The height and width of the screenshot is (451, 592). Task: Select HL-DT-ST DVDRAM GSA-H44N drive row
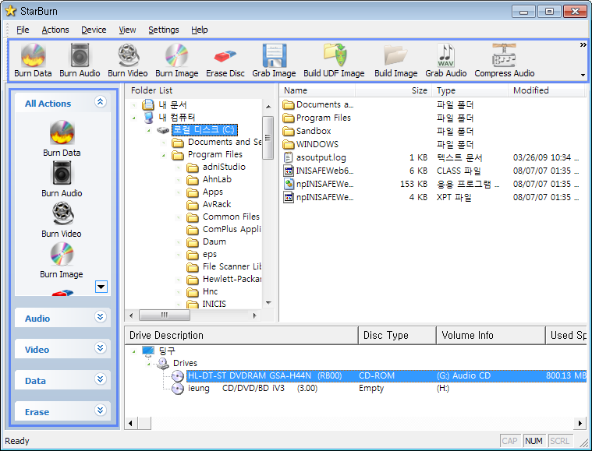tap(378, 376)
